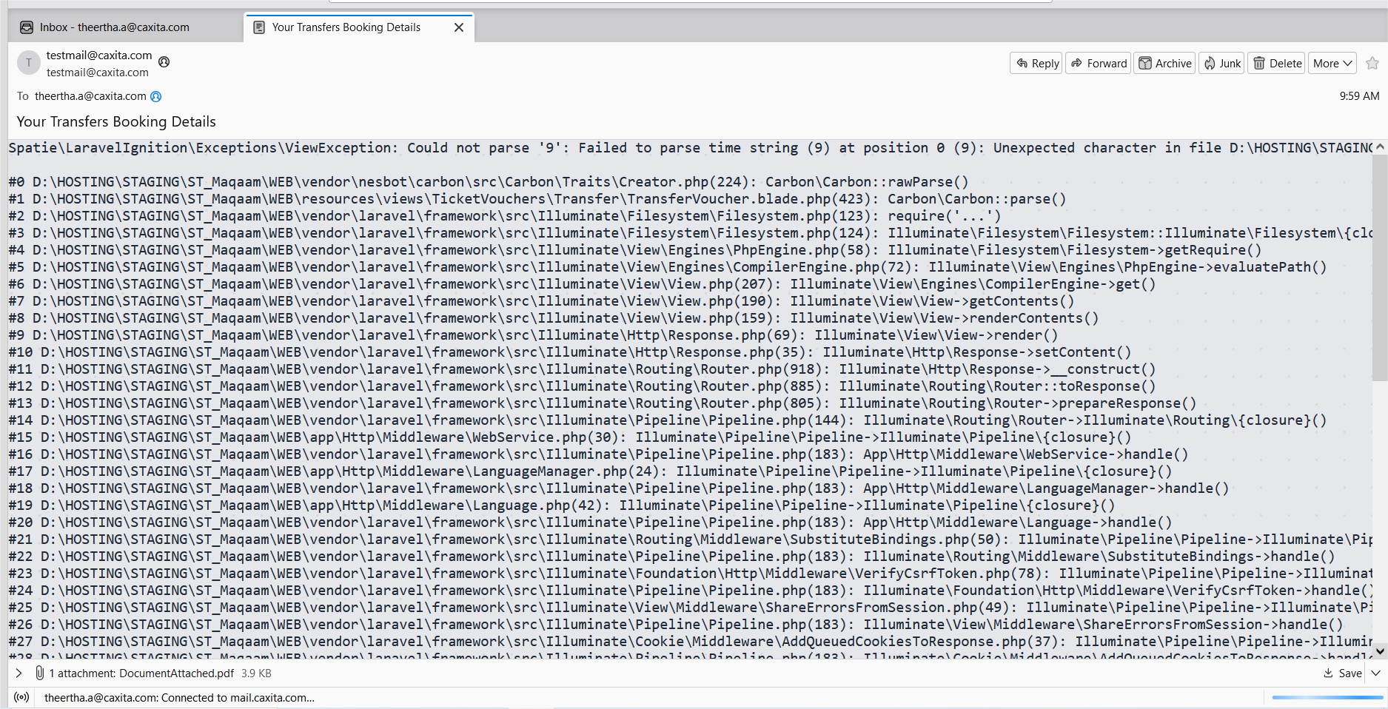Reply to this email

1036,63
